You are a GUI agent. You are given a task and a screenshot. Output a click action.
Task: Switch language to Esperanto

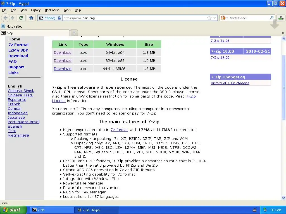pos(17,100)
